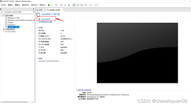Screen dimensions: 191x106
Task: Click the Take Snapshot clock icon
Action: tap(61, 5)
